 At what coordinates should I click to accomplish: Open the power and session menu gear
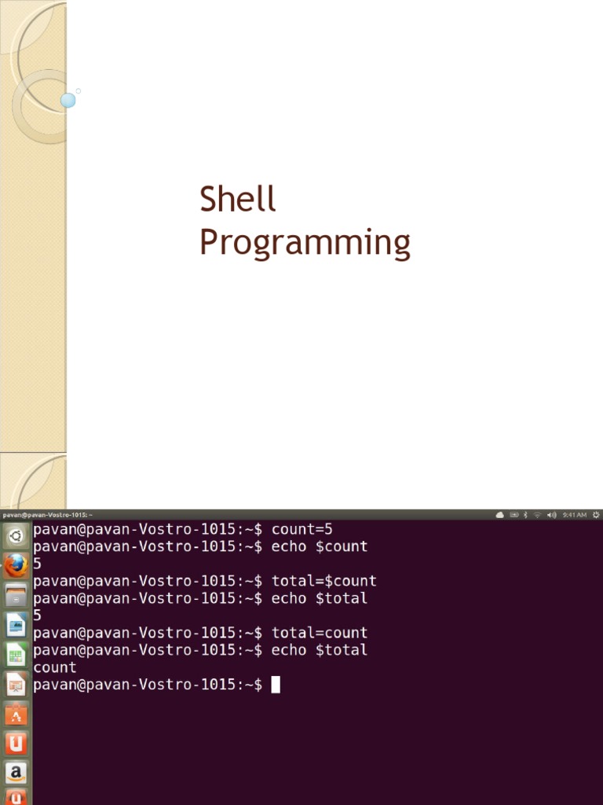point(596,514)
